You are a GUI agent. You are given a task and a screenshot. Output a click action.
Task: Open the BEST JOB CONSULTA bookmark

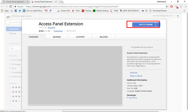coord(130,11)
